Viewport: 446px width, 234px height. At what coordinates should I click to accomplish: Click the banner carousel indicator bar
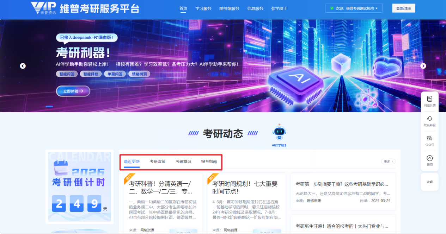49,106
